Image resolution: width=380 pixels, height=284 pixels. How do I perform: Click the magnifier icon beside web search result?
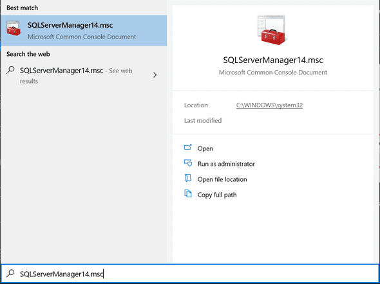(x=10, y=70)
